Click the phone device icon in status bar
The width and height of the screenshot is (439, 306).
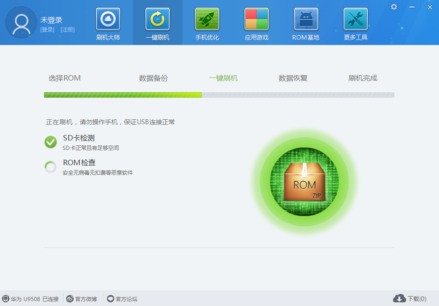[x=5, y=299]
